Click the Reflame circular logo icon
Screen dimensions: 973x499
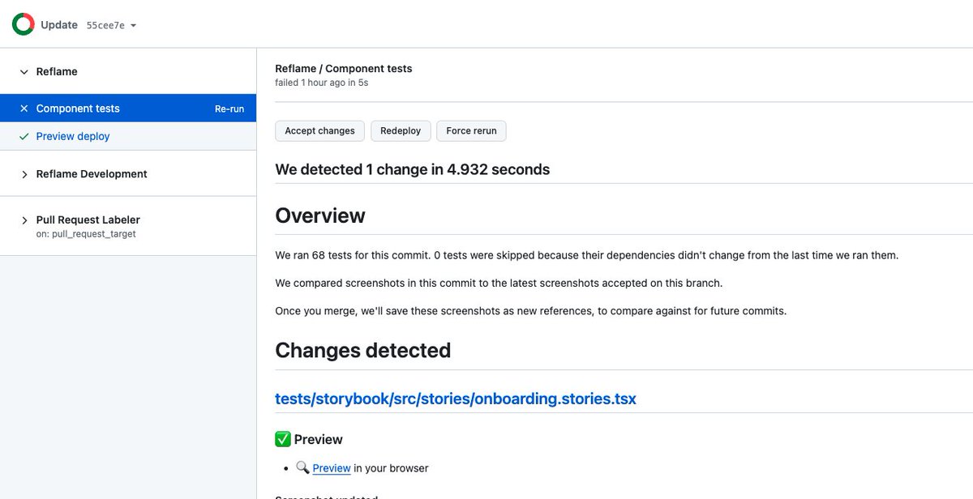[23, 24]
